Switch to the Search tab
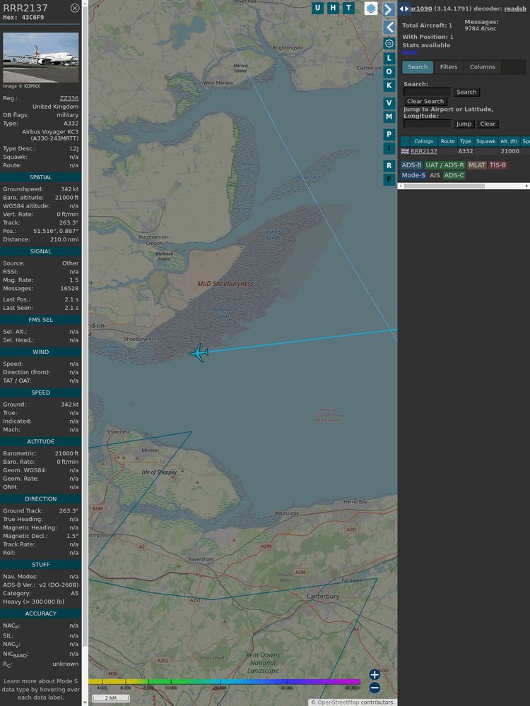The width and height of the screenshot is (530, 706). click(418, 67)
